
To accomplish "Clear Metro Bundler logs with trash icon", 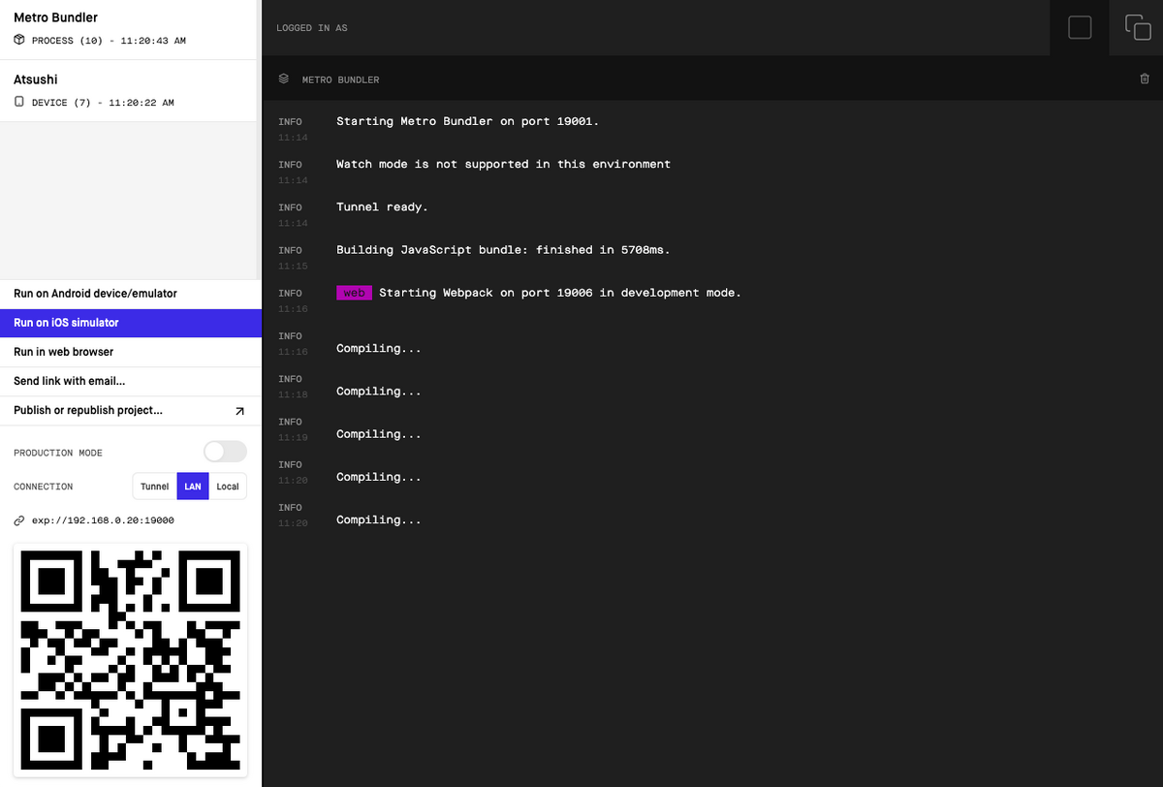I will point(1145,79).
